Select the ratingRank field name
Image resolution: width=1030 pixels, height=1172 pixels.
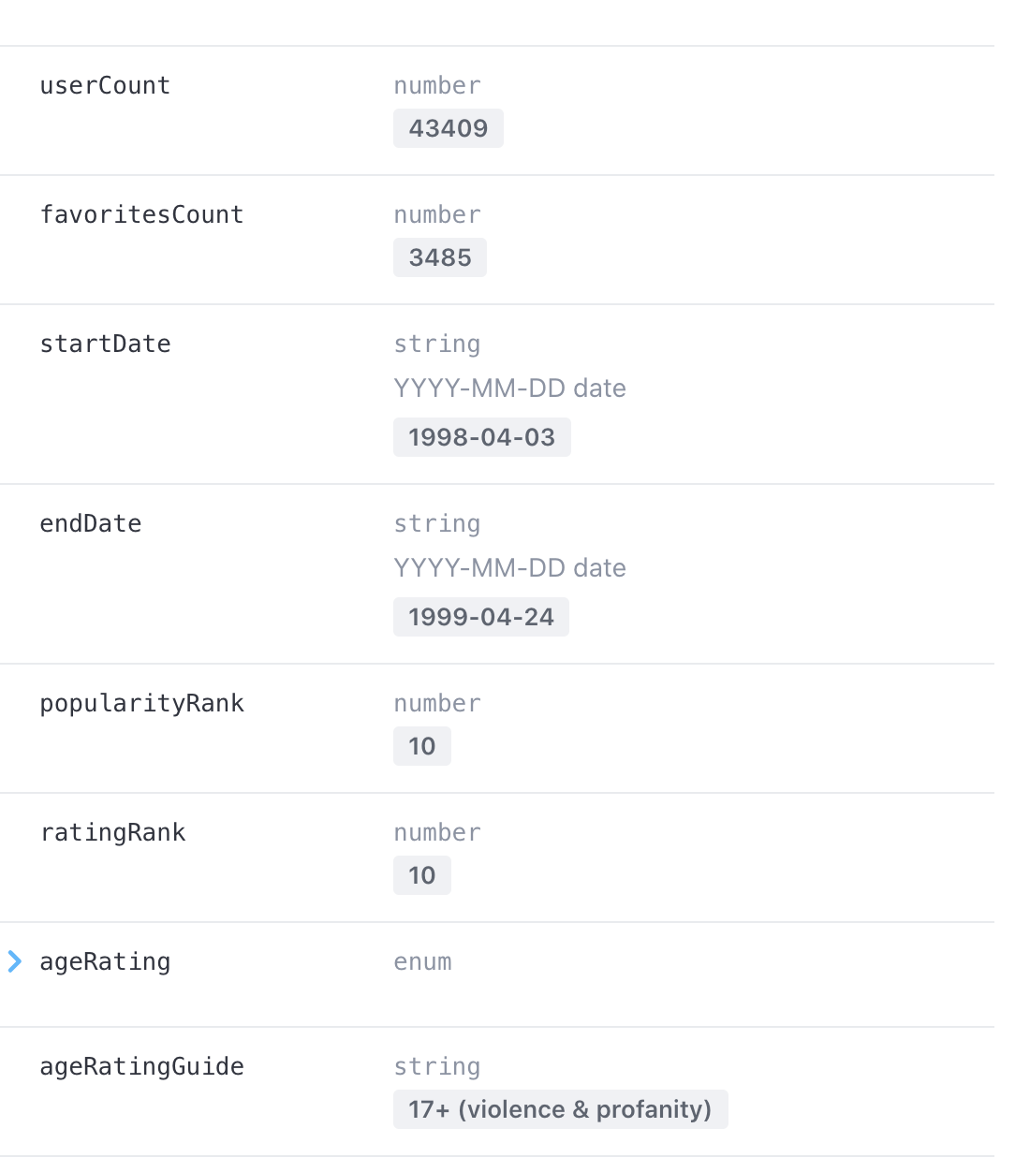click(x=112, y=832)
